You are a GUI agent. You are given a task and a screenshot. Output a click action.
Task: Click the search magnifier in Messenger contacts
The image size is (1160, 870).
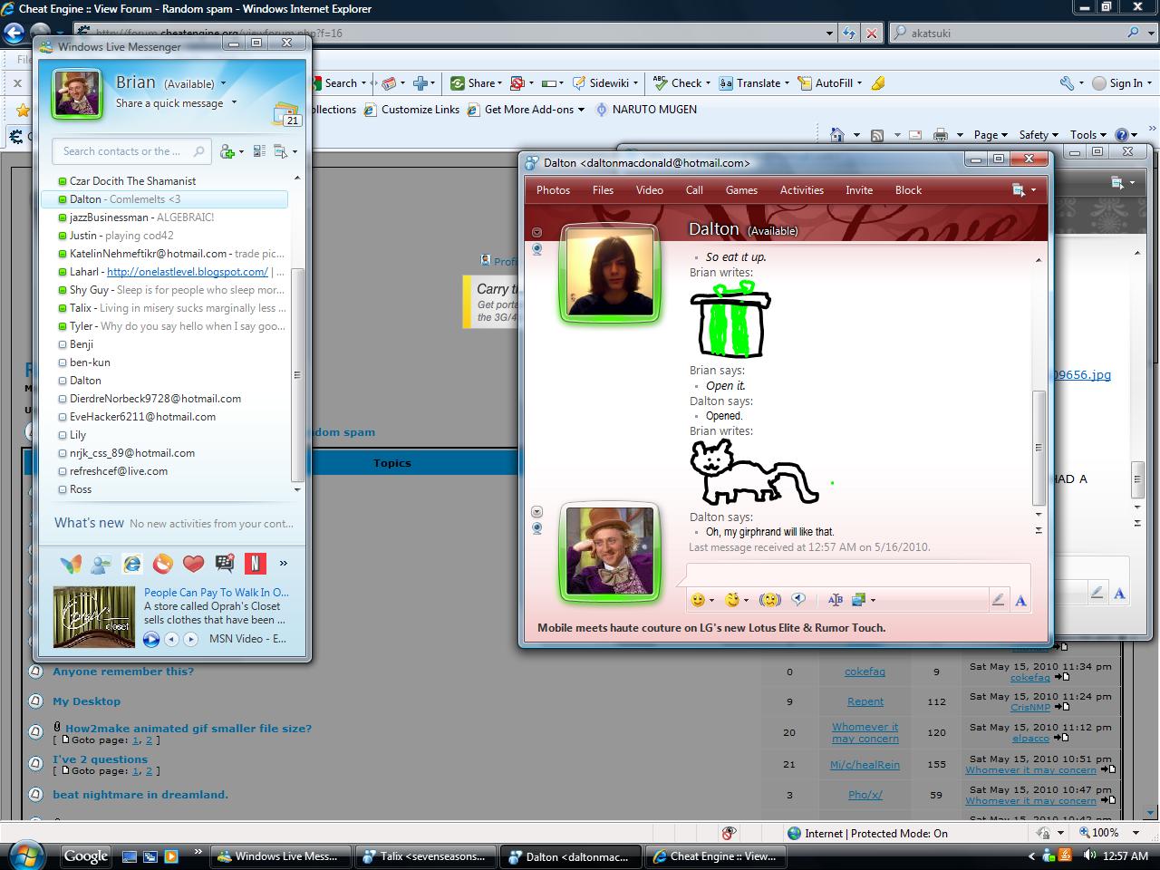pos(199,151)
